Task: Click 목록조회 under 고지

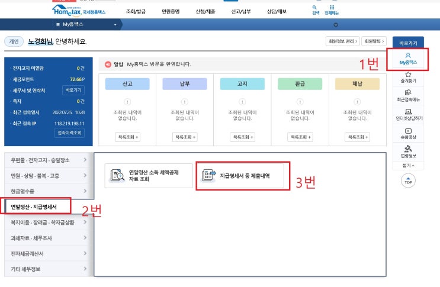Action: tap(242, 137)
